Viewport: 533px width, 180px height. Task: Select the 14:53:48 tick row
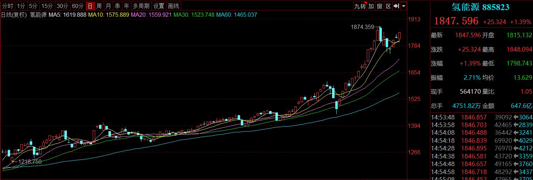482,117
